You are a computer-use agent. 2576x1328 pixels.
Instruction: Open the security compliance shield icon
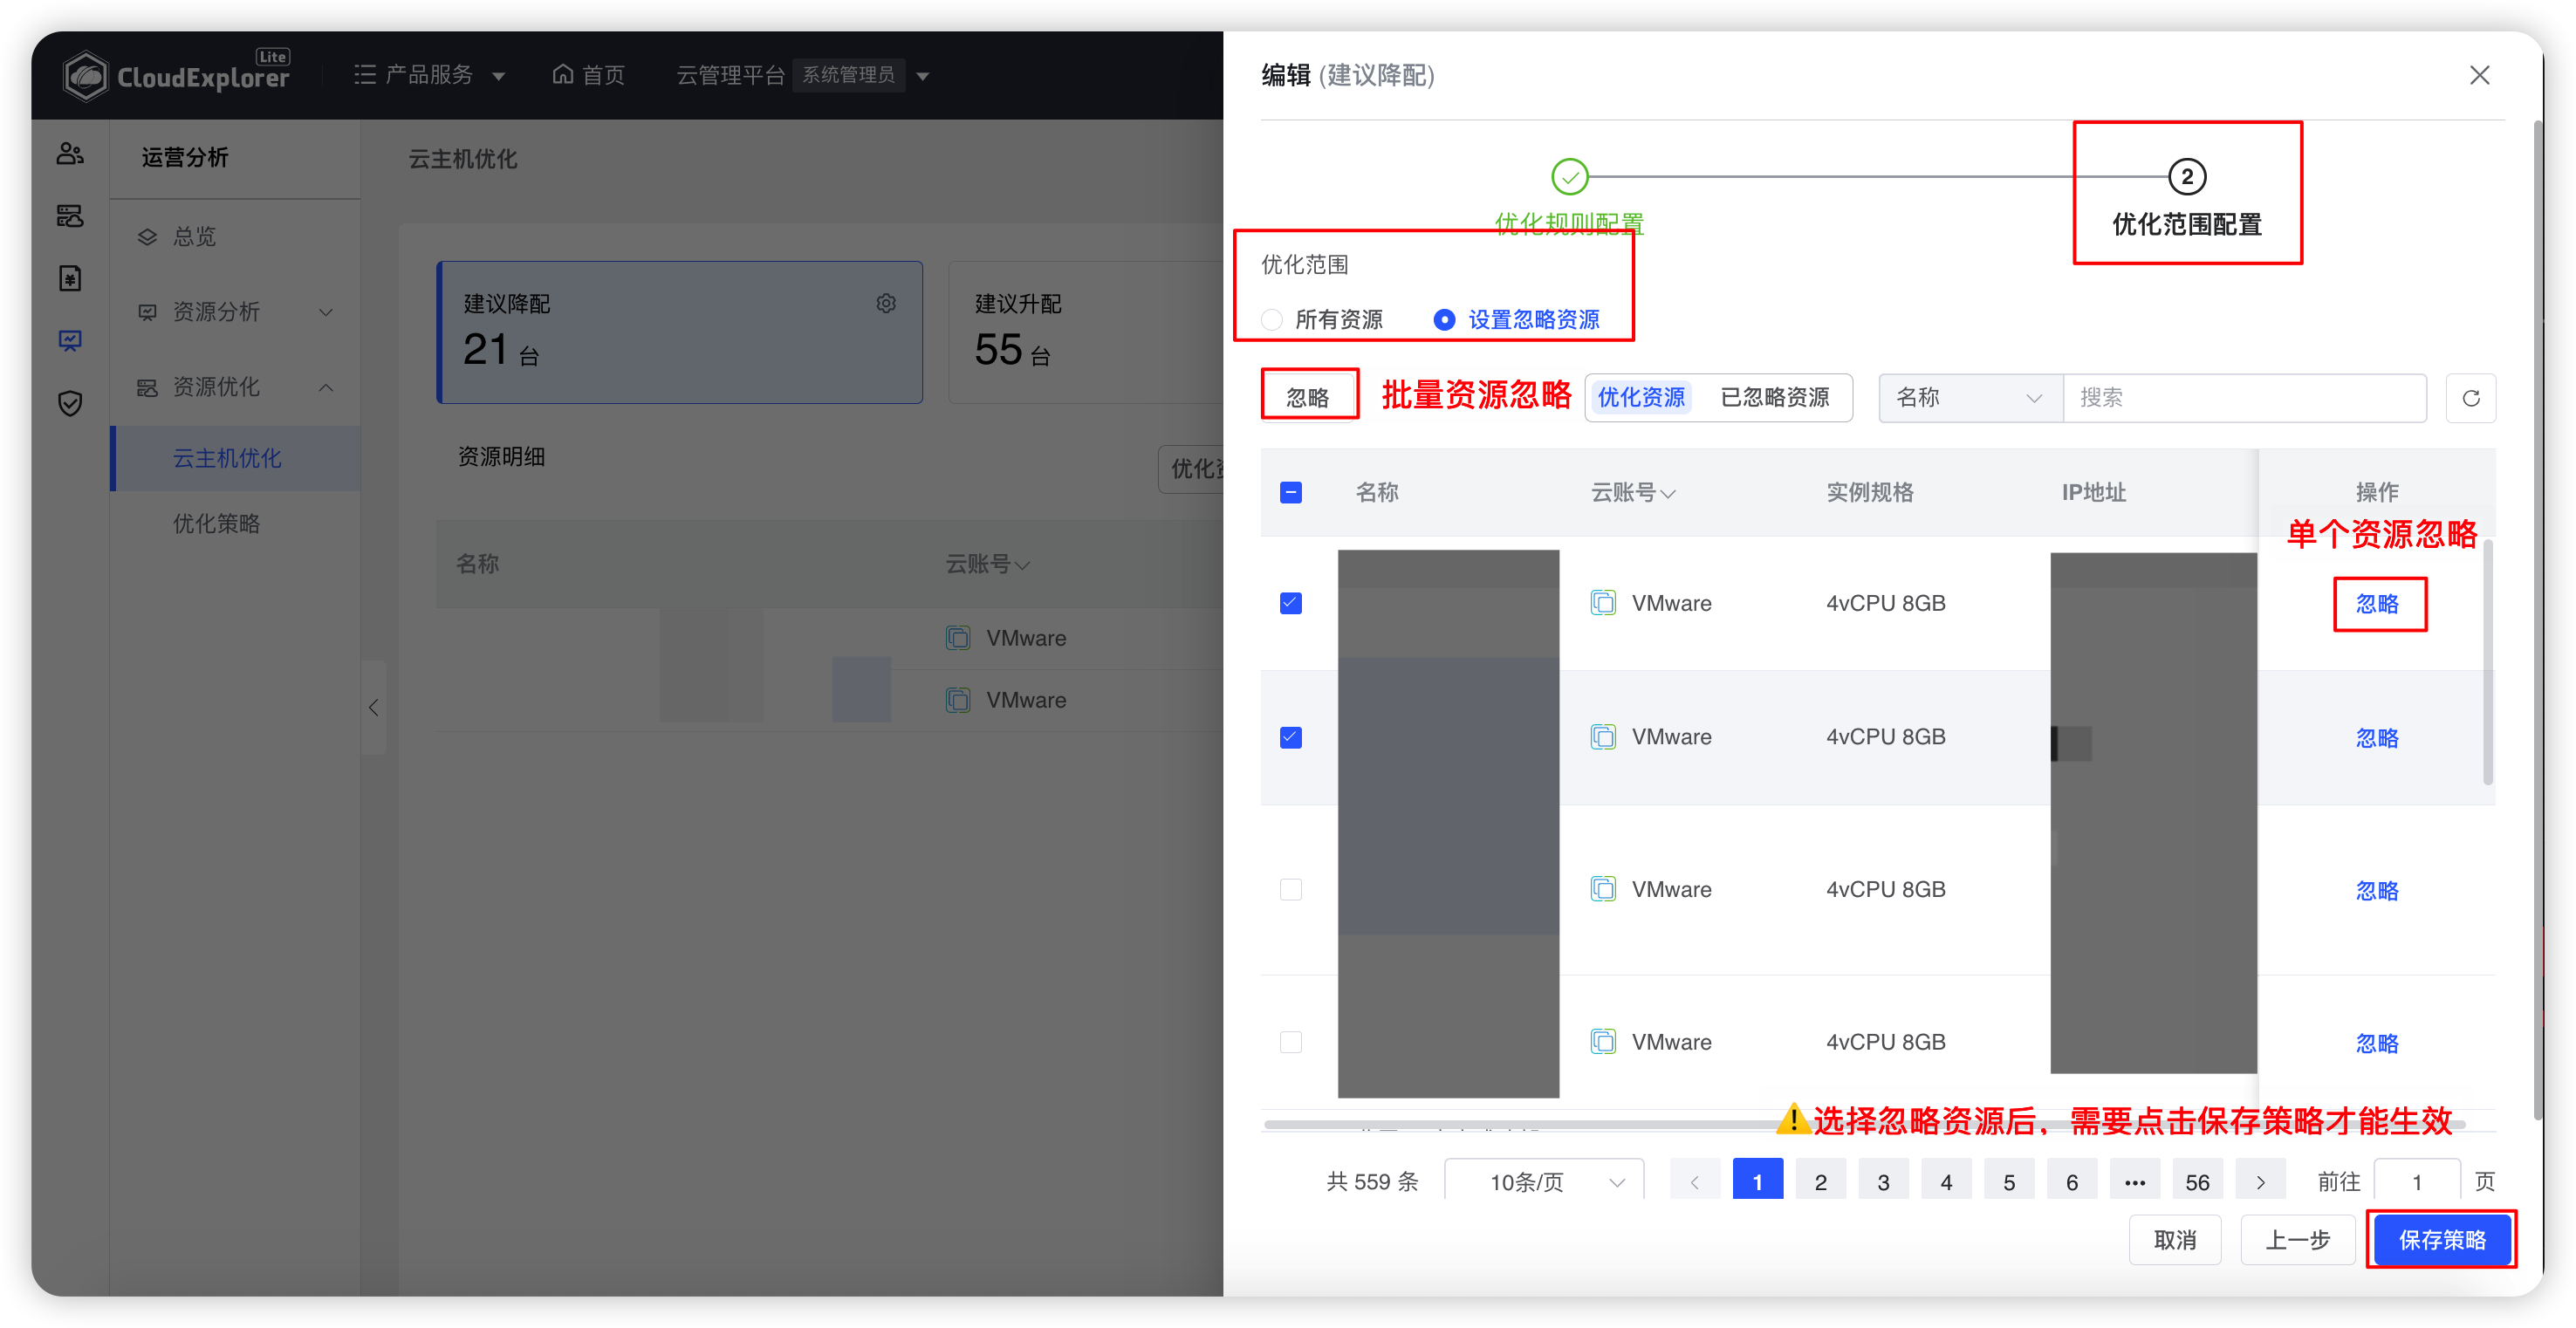pyautogui.click(x=70, y=403)
